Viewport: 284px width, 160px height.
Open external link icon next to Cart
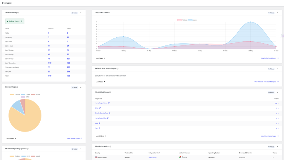(99, 128)
